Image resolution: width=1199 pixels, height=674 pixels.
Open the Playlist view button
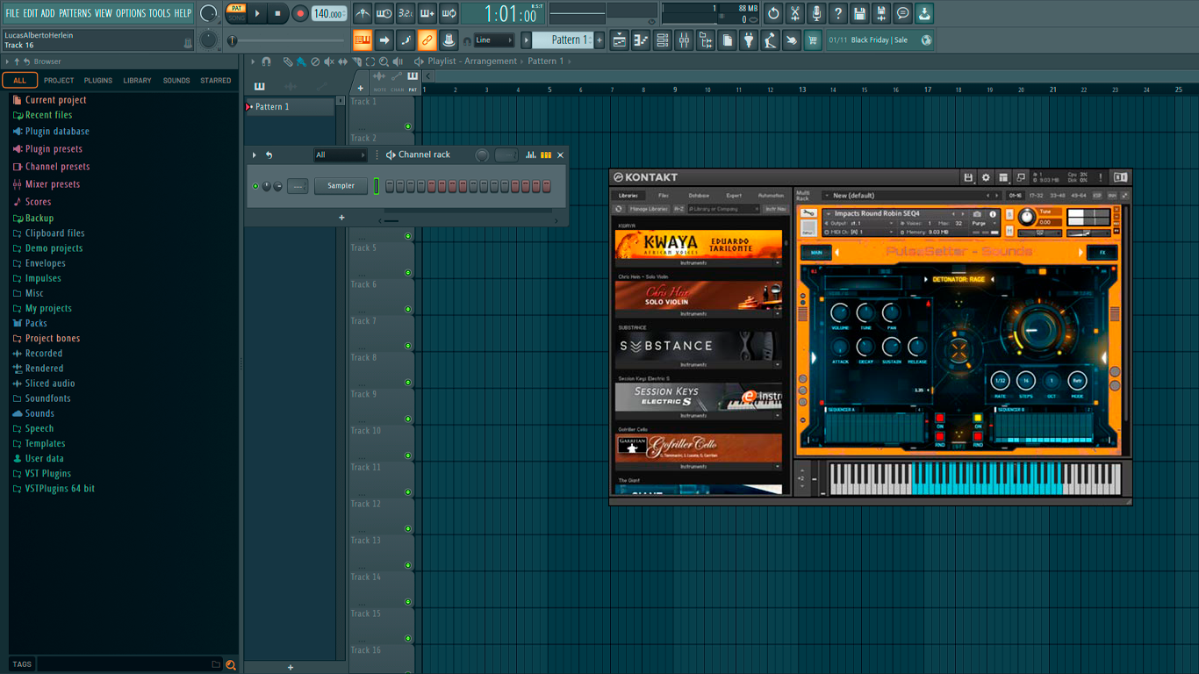(620, 39)
